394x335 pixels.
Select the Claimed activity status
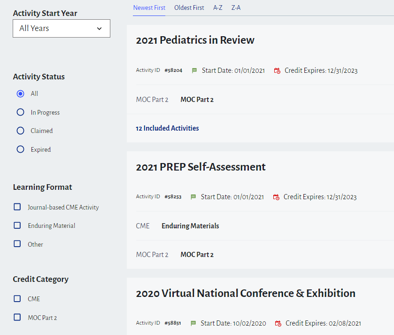[20, 131]
